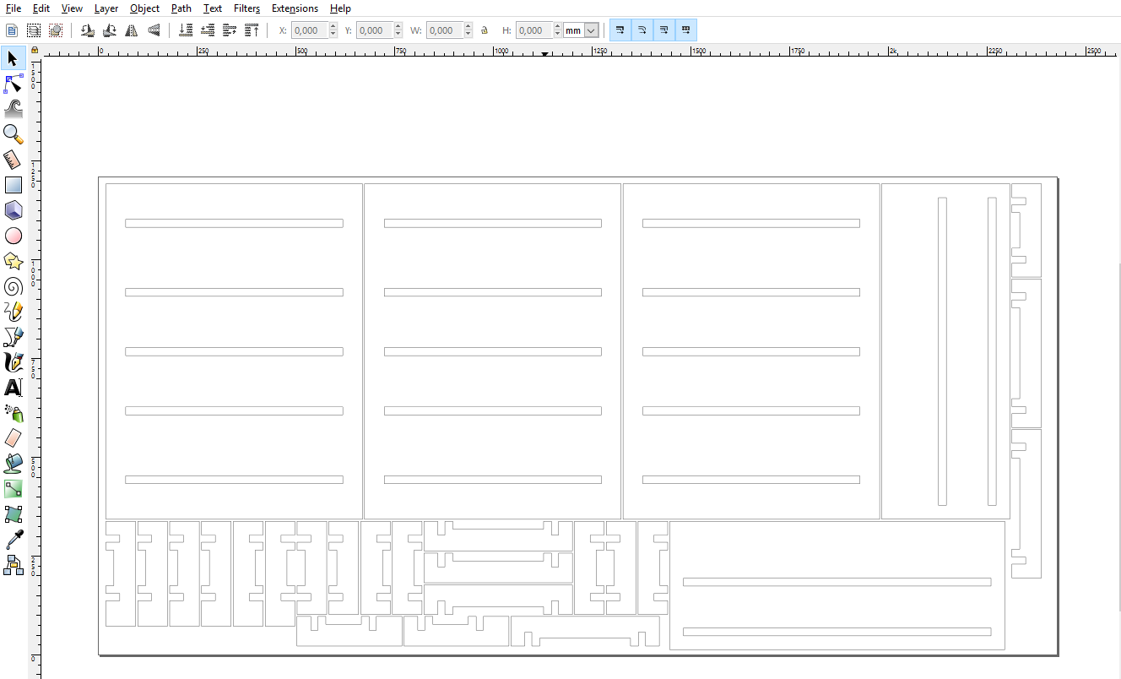This screenshot has width=1121, height=679.
Task: Toggle move gradients with object
Action: pos(664,30)
